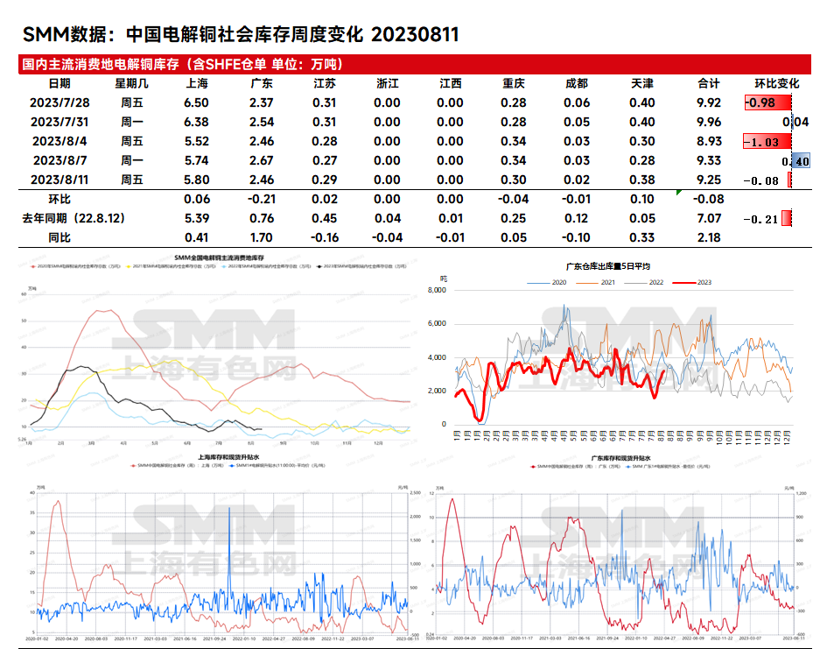Click total value '9.96'
This screenshot has width=834, height=649.
(x=709, y=122)
